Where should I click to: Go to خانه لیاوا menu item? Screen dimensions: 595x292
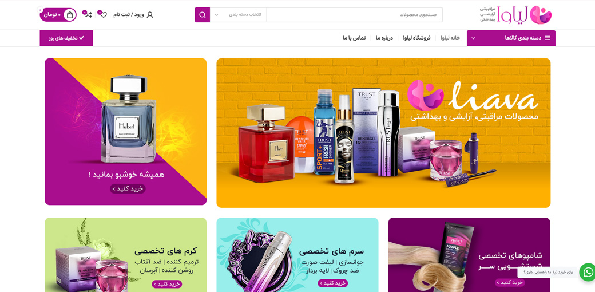450,38
